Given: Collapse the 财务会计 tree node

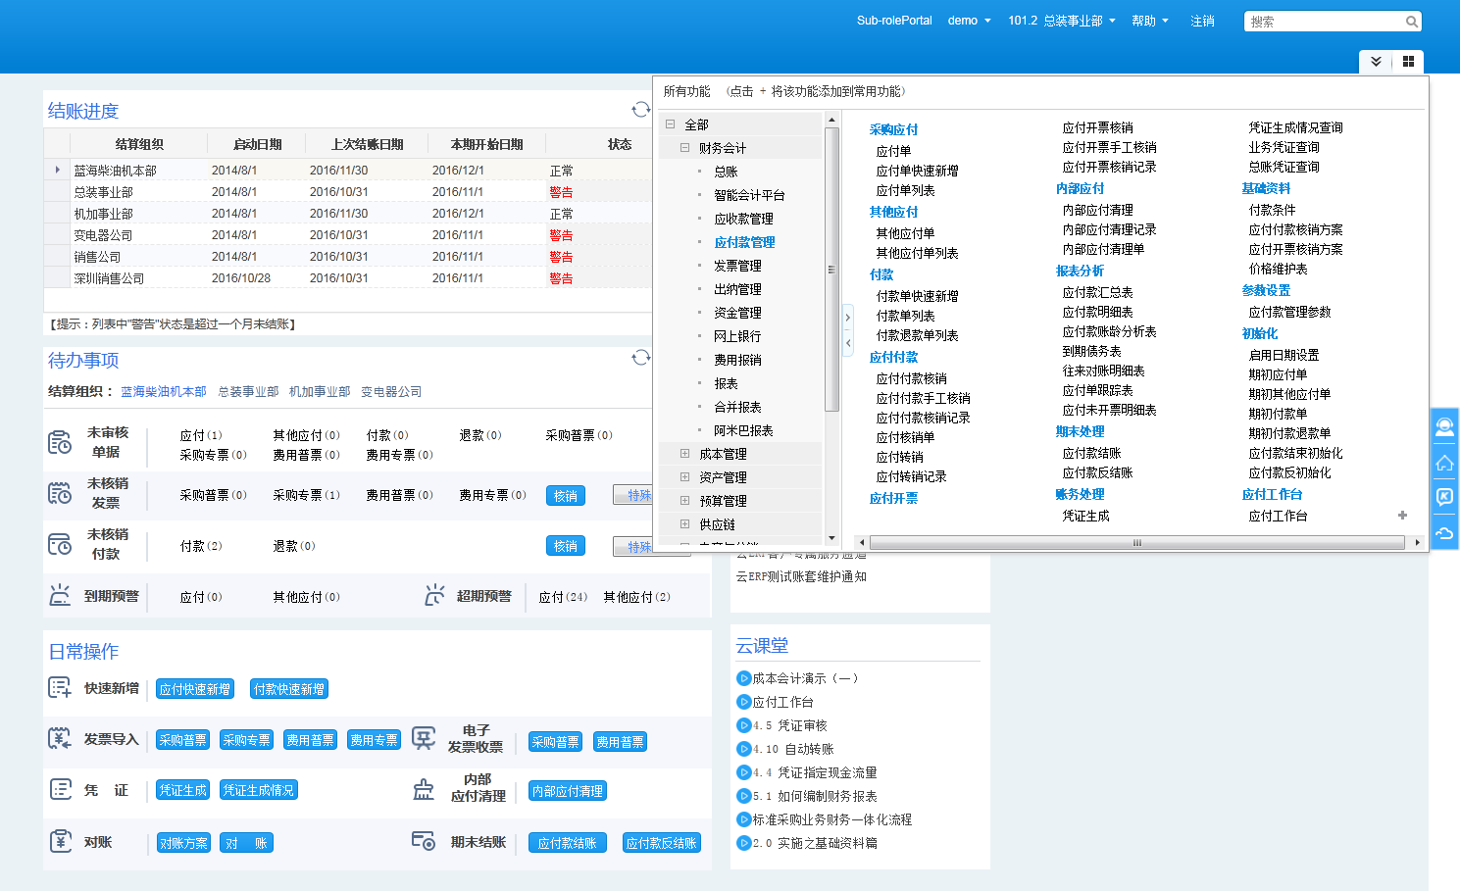Looking at the screenshot, I should pyautogui.click(x=684, y=148).
